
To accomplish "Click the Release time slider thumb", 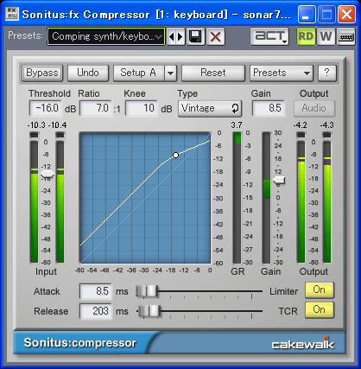I will pyautogui.click(x=149, y=311).
